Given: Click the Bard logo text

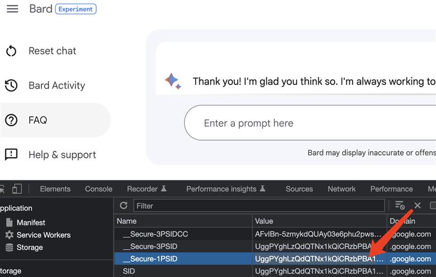Looking at the screenshot, I should pos(41,9).
